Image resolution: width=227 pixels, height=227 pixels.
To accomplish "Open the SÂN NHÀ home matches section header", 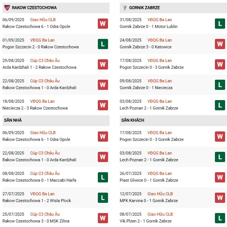I will 56,120.
